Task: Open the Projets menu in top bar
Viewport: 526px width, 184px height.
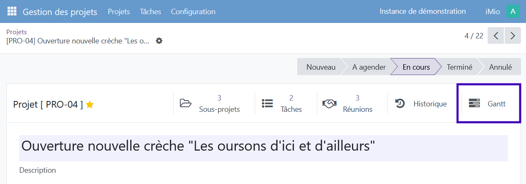Action: pyautogui.click(x=119, y=12)
